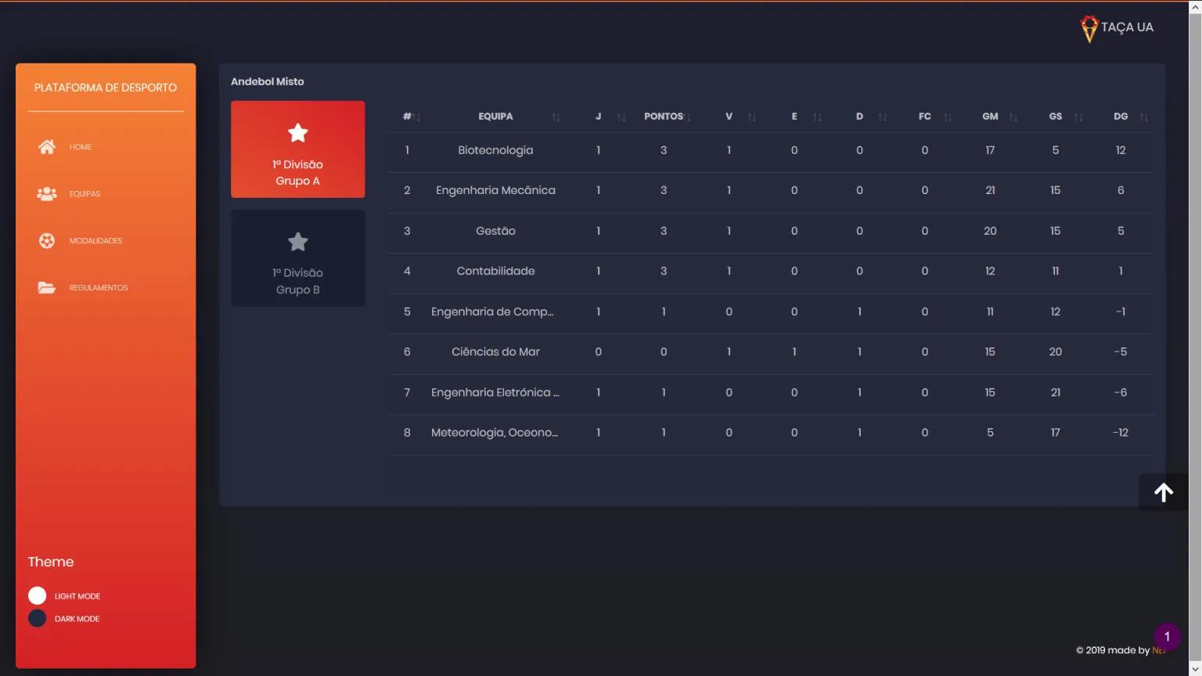This screenshot has width=1202, height=676.
Task: Click the Biotecnologia team name
Action: click(x=495, y=150)
